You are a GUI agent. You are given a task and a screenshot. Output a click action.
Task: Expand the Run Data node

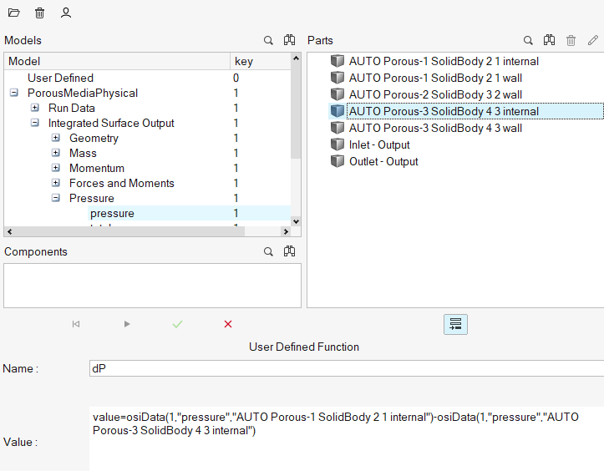35,109
